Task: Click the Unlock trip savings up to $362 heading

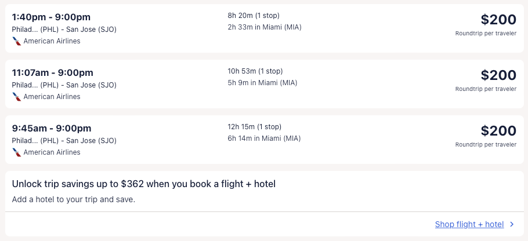Action: pos(143,184)
